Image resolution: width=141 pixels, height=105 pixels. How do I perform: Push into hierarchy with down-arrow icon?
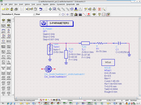point(76,9)
